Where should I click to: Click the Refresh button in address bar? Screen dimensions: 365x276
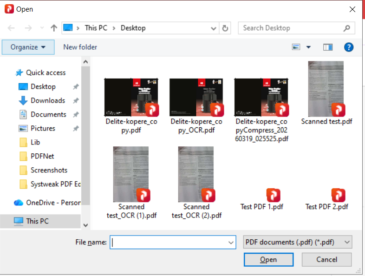click(x=225, y=28)
